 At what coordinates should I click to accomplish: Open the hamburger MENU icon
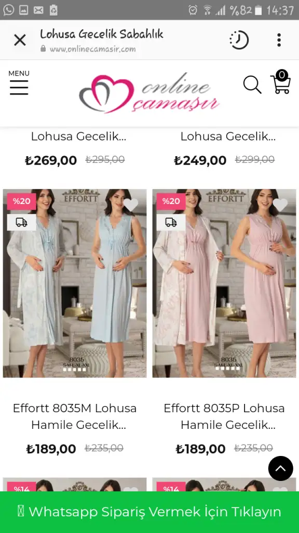[x=19, y=83]
